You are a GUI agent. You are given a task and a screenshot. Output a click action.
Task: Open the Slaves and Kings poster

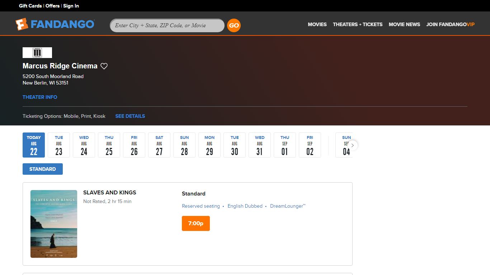click(x=54, y=224)
